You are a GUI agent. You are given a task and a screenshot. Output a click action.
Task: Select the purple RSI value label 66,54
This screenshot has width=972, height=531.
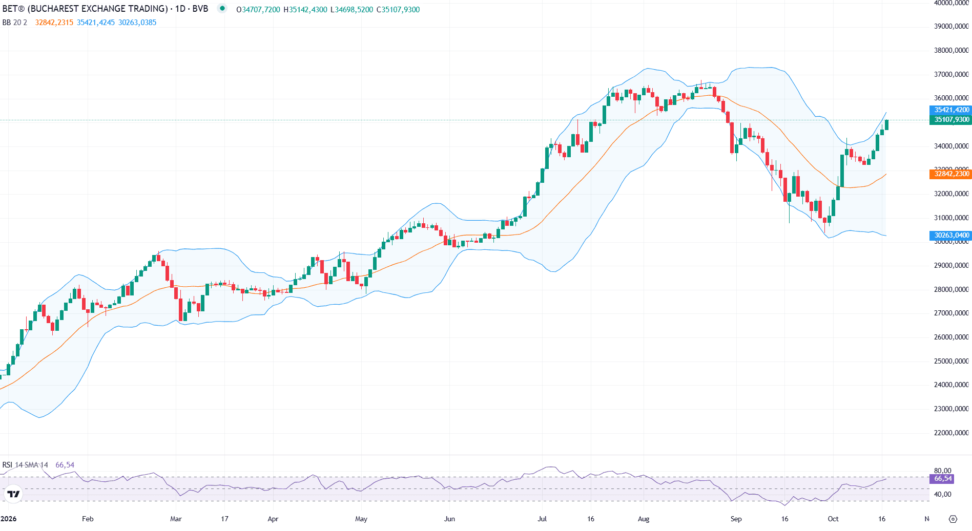coord(942,479)
